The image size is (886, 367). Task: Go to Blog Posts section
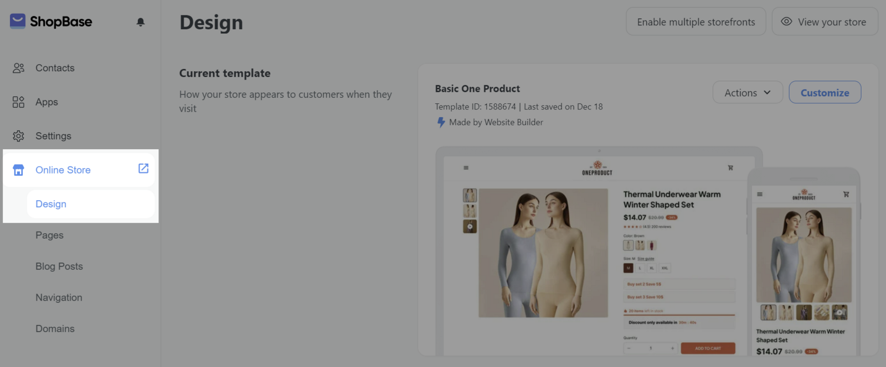tap(59, 266)
